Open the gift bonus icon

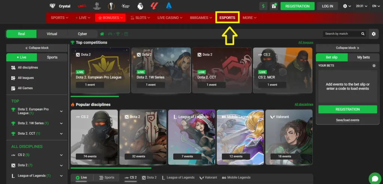[275, 6]
